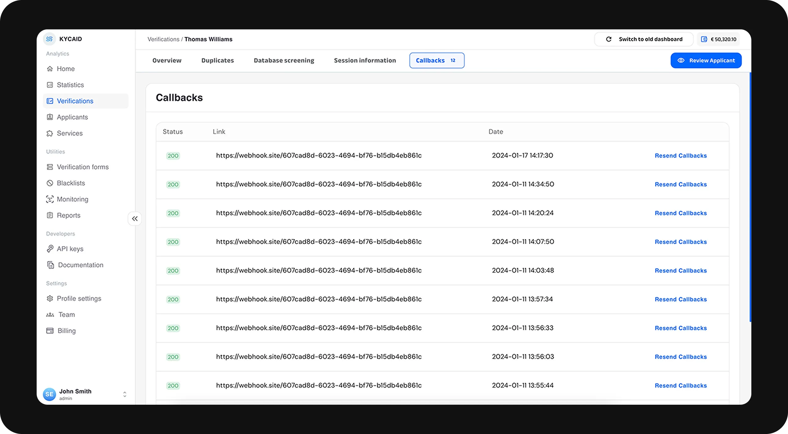Switch to Database screening tab
Screen dimensions: 788x434
pos(284,60)
